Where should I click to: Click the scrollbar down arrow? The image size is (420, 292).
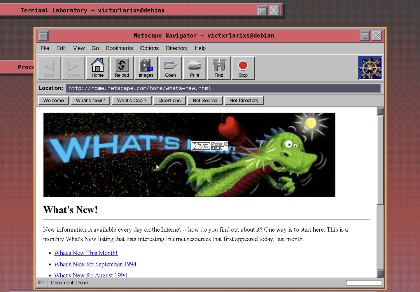click(x=380, y=274)
